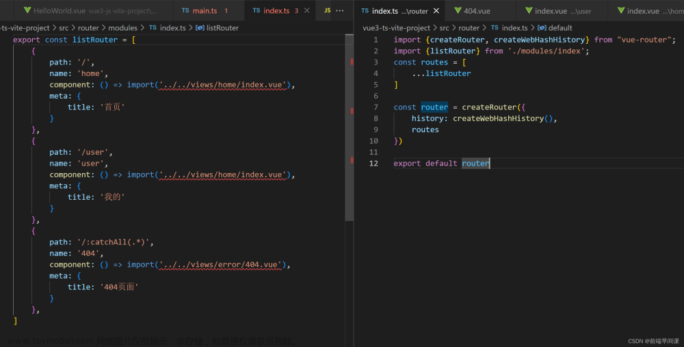This screenshot has width=684, height=347.
Task: Click the path: '/user' line
Action: 81,152
